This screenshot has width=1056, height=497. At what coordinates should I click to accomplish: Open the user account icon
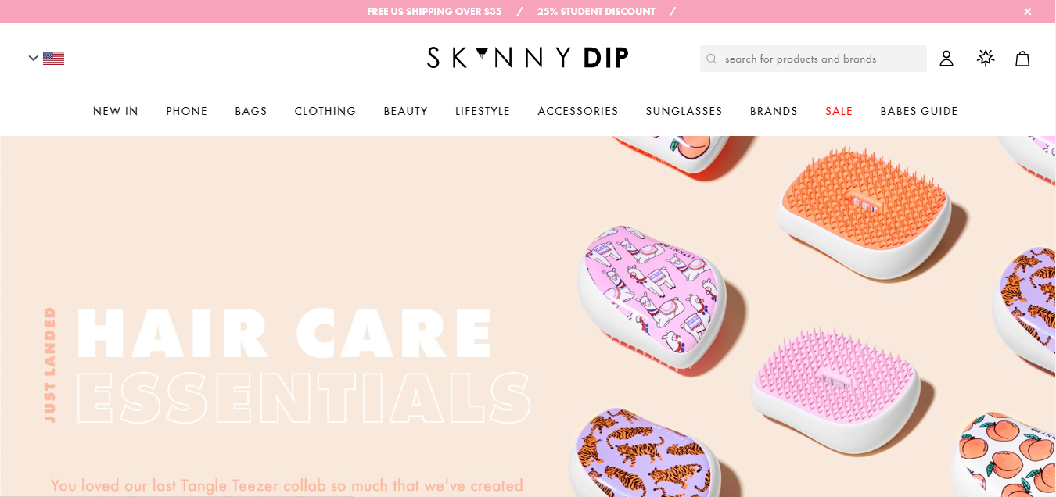[946, 59]
